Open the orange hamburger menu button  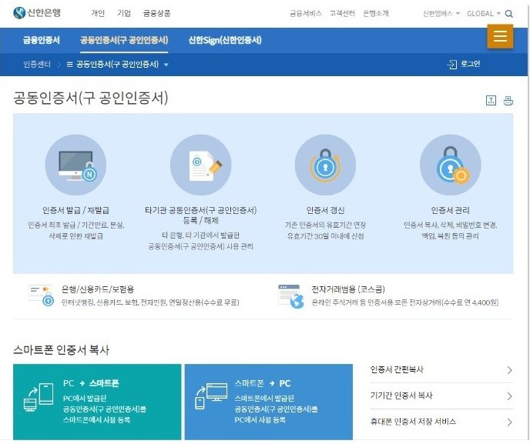[x=500, y=36]
